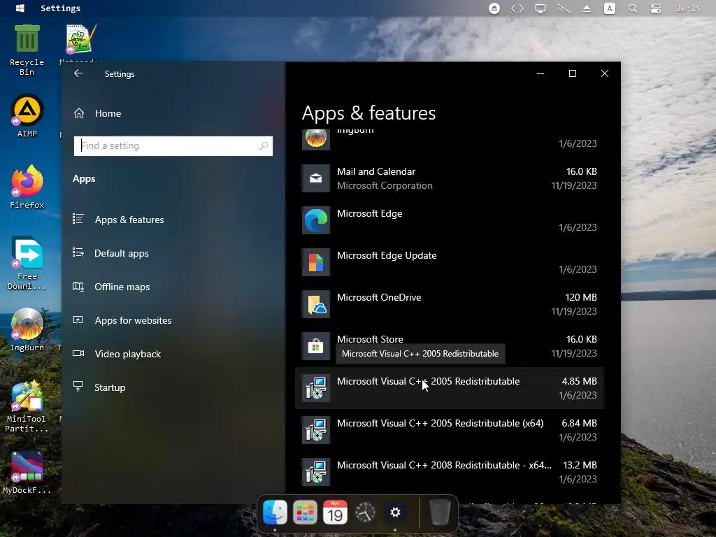Click the Microsoft Edge logo icon

(x=315, y=220)
